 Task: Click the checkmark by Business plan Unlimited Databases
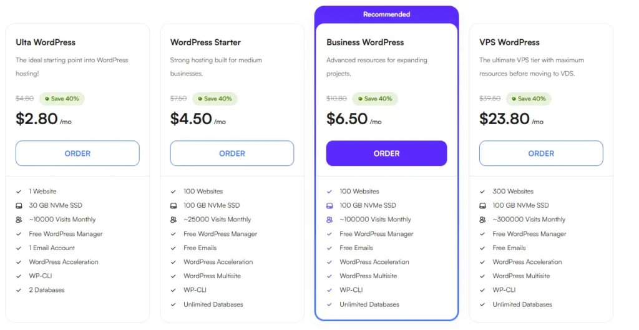coord(329,304)
